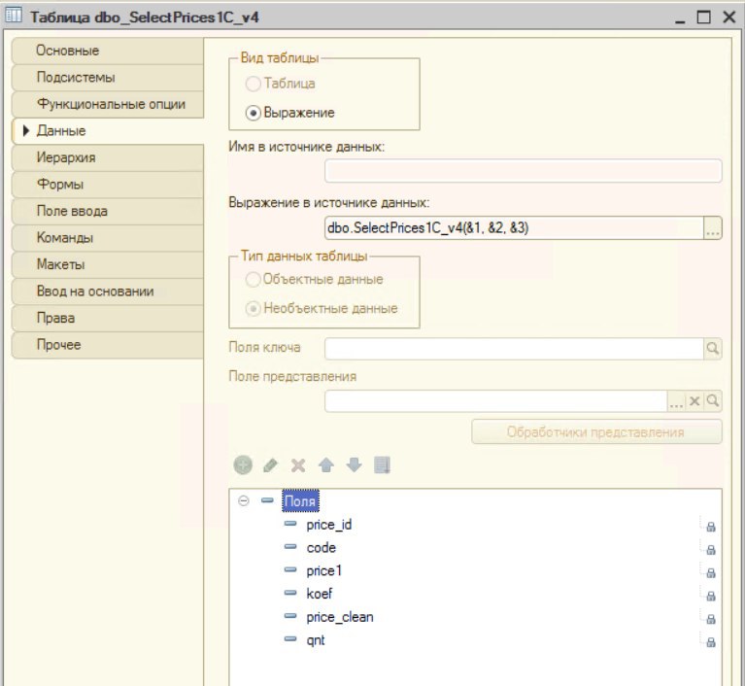745x686 pixels.
Task: Click the edit pencil icon in fields toolbar
Action: (x=270, y=465)
